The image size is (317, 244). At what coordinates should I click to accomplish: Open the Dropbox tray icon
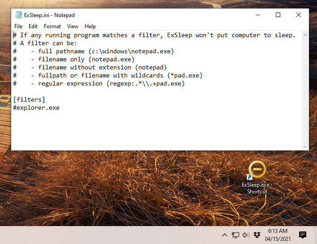257,235
